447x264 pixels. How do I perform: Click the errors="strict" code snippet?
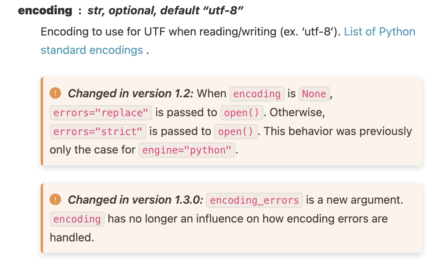[98, 131]
